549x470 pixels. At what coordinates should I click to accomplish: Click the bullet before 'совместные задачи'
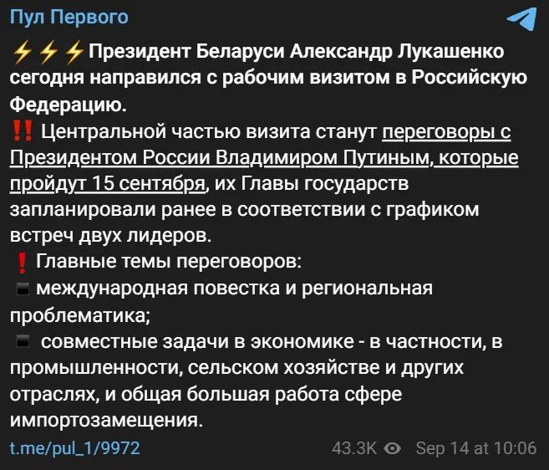[x=23, y=341]
